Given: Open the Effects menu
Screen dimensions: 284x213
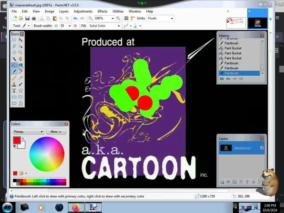Looking at the screenshot, I should 102,11.
